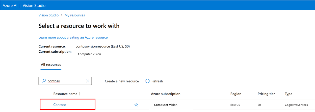Open Learn more about creating Azure resource
The height and width of the screenshot is (112, 315).
(73, 37)
